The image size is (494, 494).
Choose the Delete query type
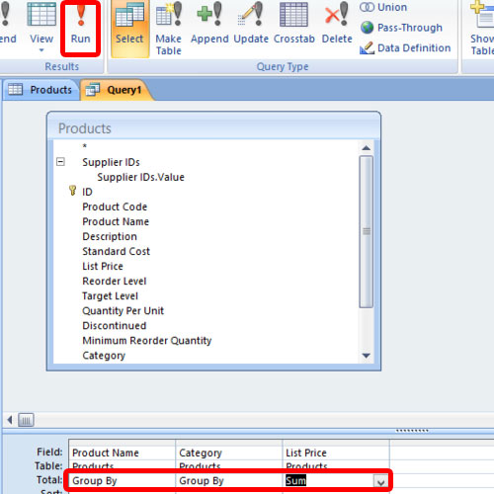coord(337,24)
